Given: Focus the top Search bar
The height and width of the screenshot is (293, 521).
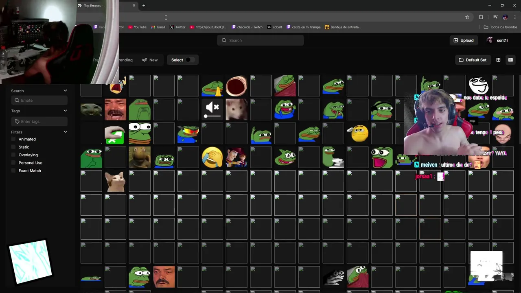Looking at the screenshot, I should click(x=260, y=40).
